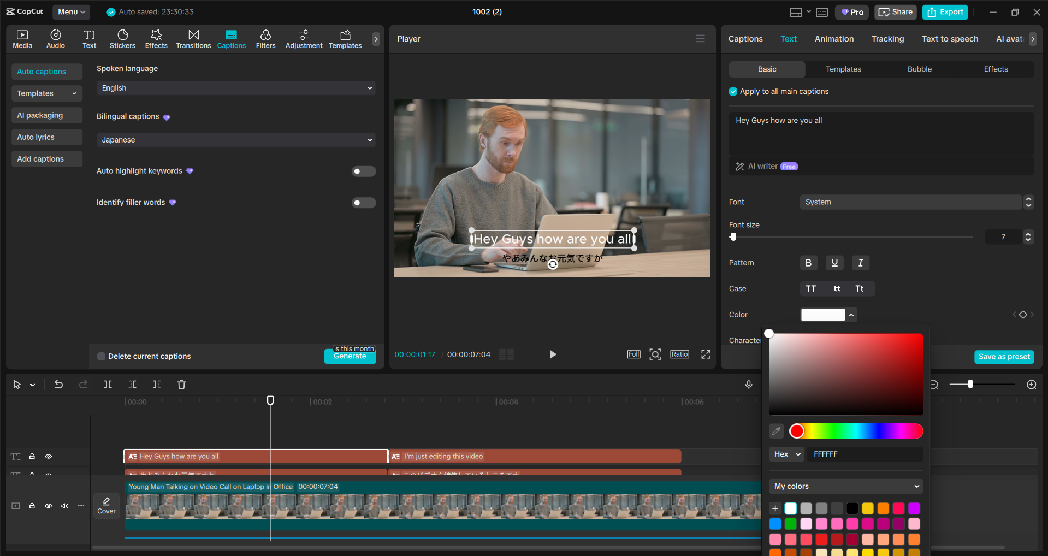Apply Bold pattern to caption
1048x556 pixels.
point(808,263)
